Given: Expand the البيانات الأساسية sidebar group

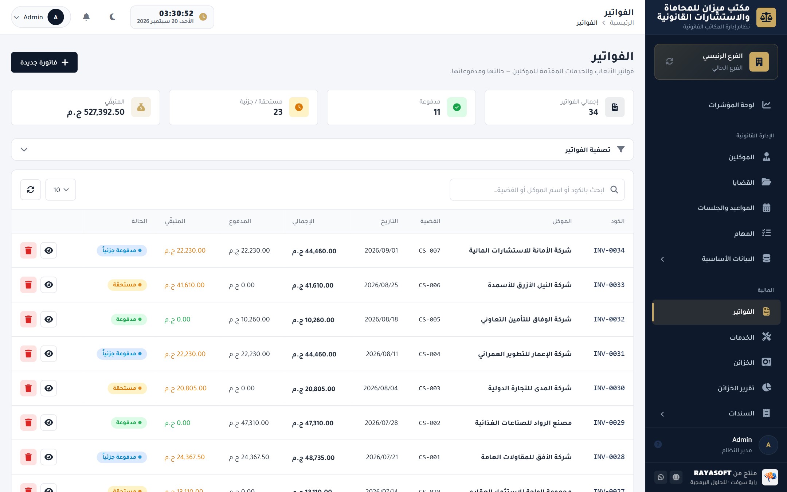Looking at the screenshot, I should (x=716, y=259).
